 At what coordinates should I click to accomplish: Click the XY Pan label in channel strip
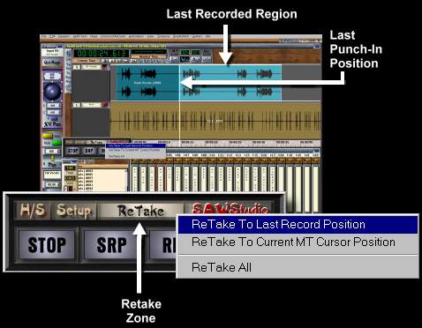pos(52,124)
